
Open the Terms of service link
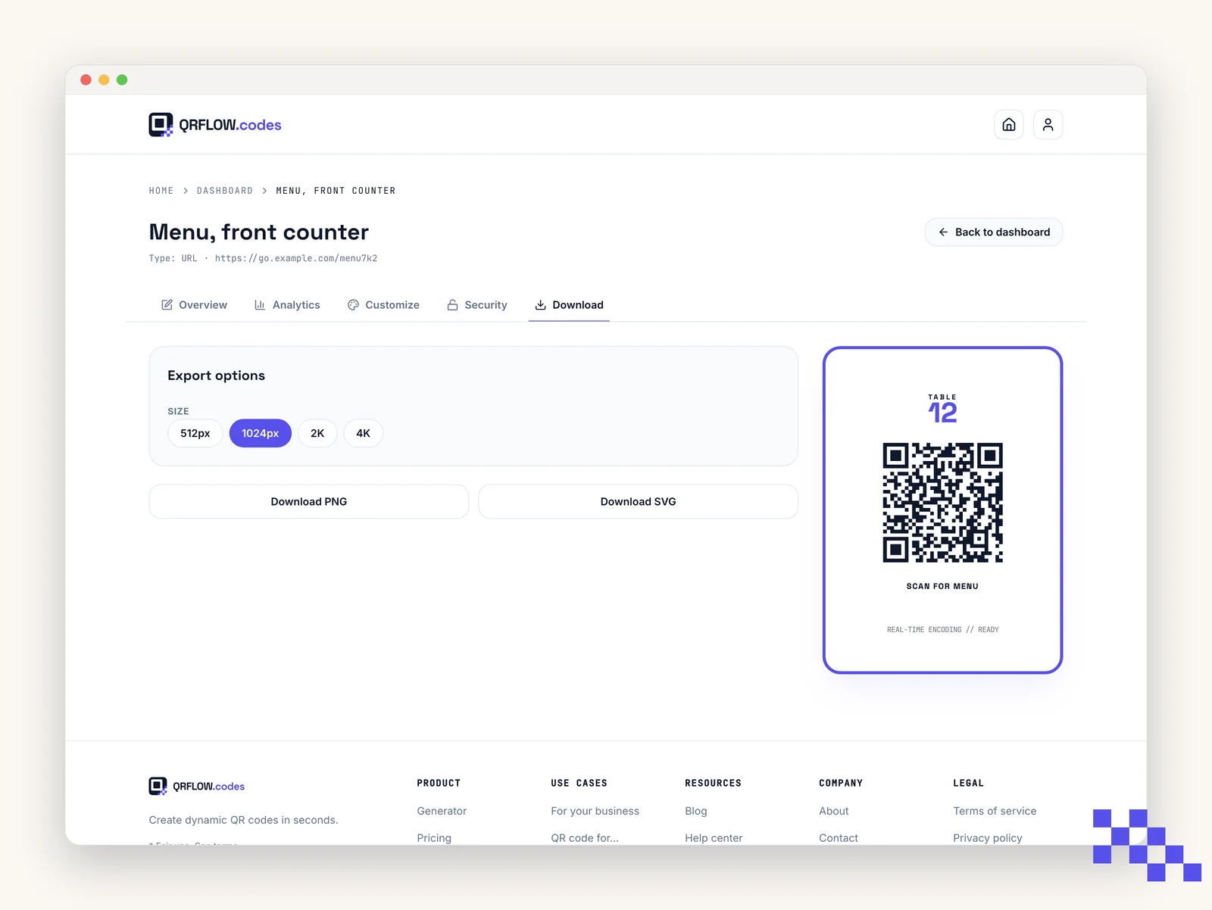click(x=995, y=811)
